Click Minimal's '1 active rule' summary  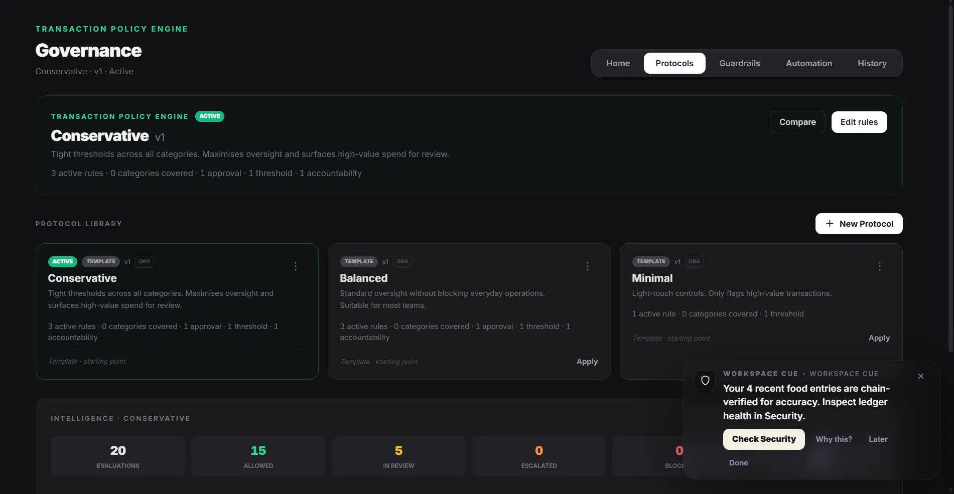click(x=718, y=314)
